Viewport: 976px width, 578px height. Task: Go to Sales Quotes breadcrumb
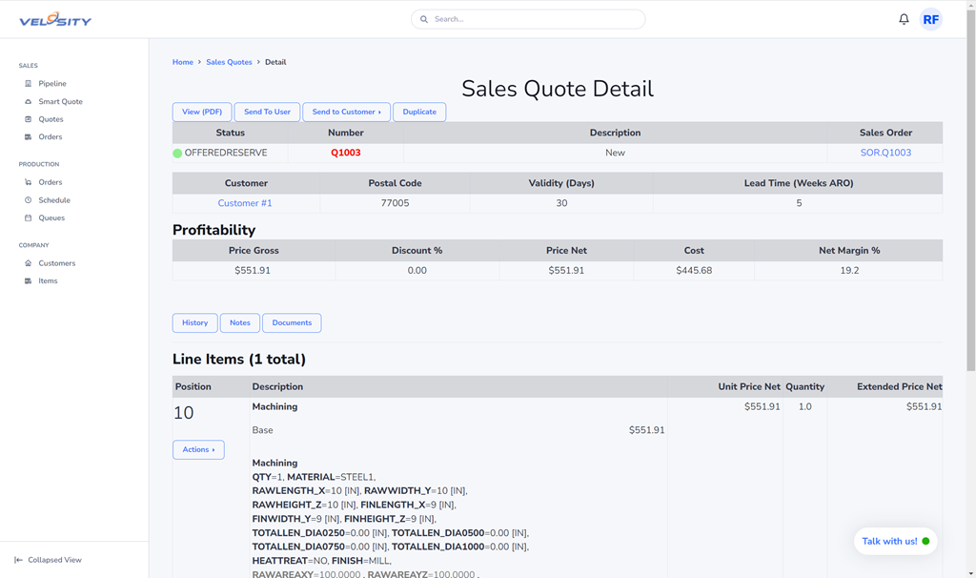pyautogui.click(x=229, y=62)
